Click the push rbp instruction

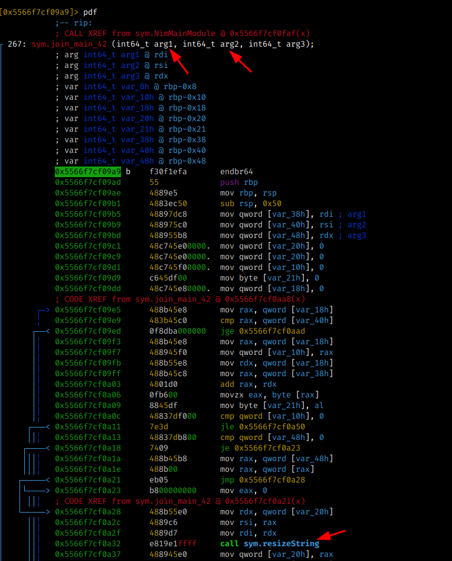pyautogui.click(x=238, y=182)
